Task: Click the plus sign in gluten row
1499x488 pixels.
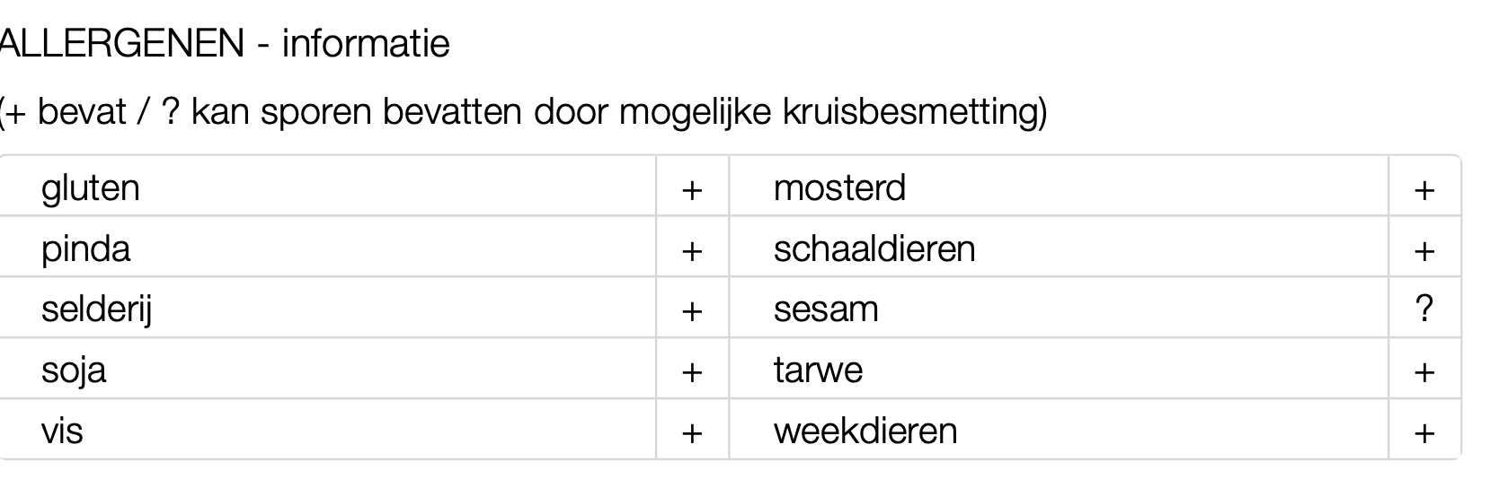Action: (691, 189)
